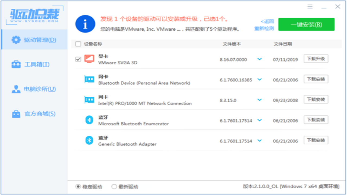Screen dimensions: 347x195
Task: Click the Microsoft Bluetooth Enumerator bluetooth icon
Action: coord(89,120)
